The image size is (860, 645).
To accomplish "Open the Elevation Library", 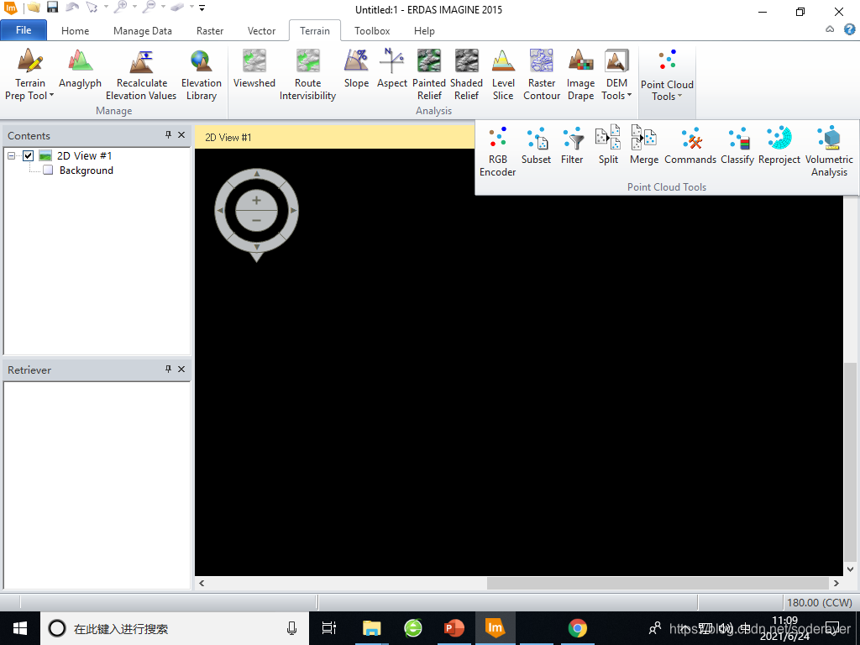I will (202, 75).
